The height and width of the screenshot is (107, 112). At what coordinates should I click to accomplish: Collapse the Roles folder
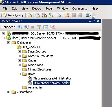coord(19,74)
